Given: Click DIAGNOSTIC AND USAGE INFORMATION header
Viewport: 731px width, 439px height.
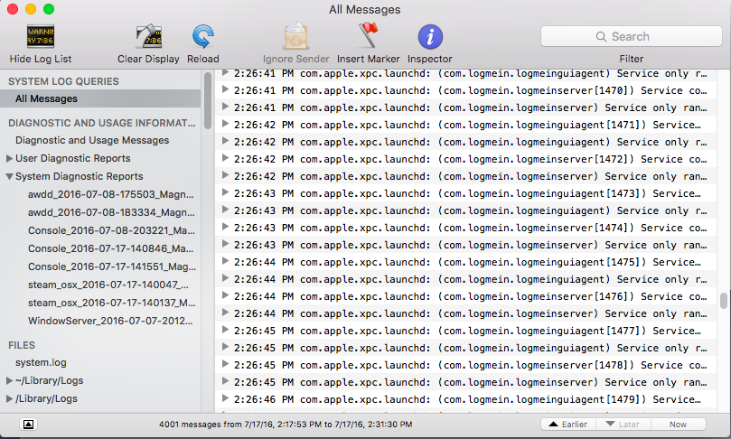Looking at the screenshot, I should click(x=101, y=123).
